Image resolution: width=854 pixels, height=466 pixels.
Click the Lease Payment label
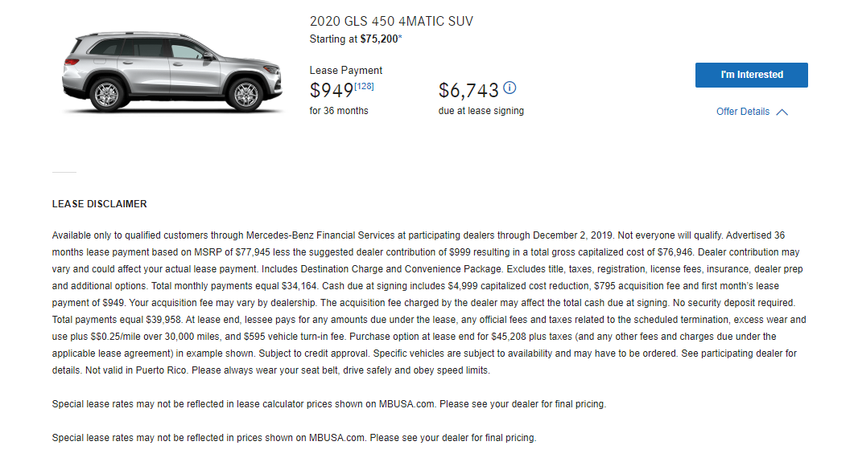(346, 71)
